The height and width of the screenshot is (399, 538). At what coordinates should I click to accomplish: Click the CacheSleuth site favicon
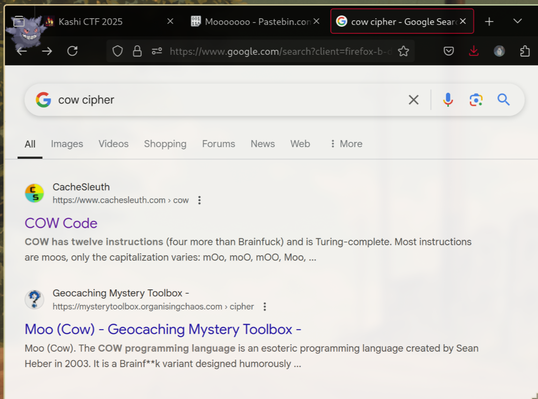point(34,193)
